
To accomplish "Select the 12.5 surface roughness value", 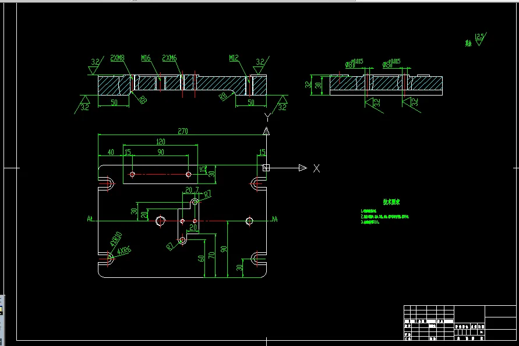I will pyautogui.click(x=479, y=36).
